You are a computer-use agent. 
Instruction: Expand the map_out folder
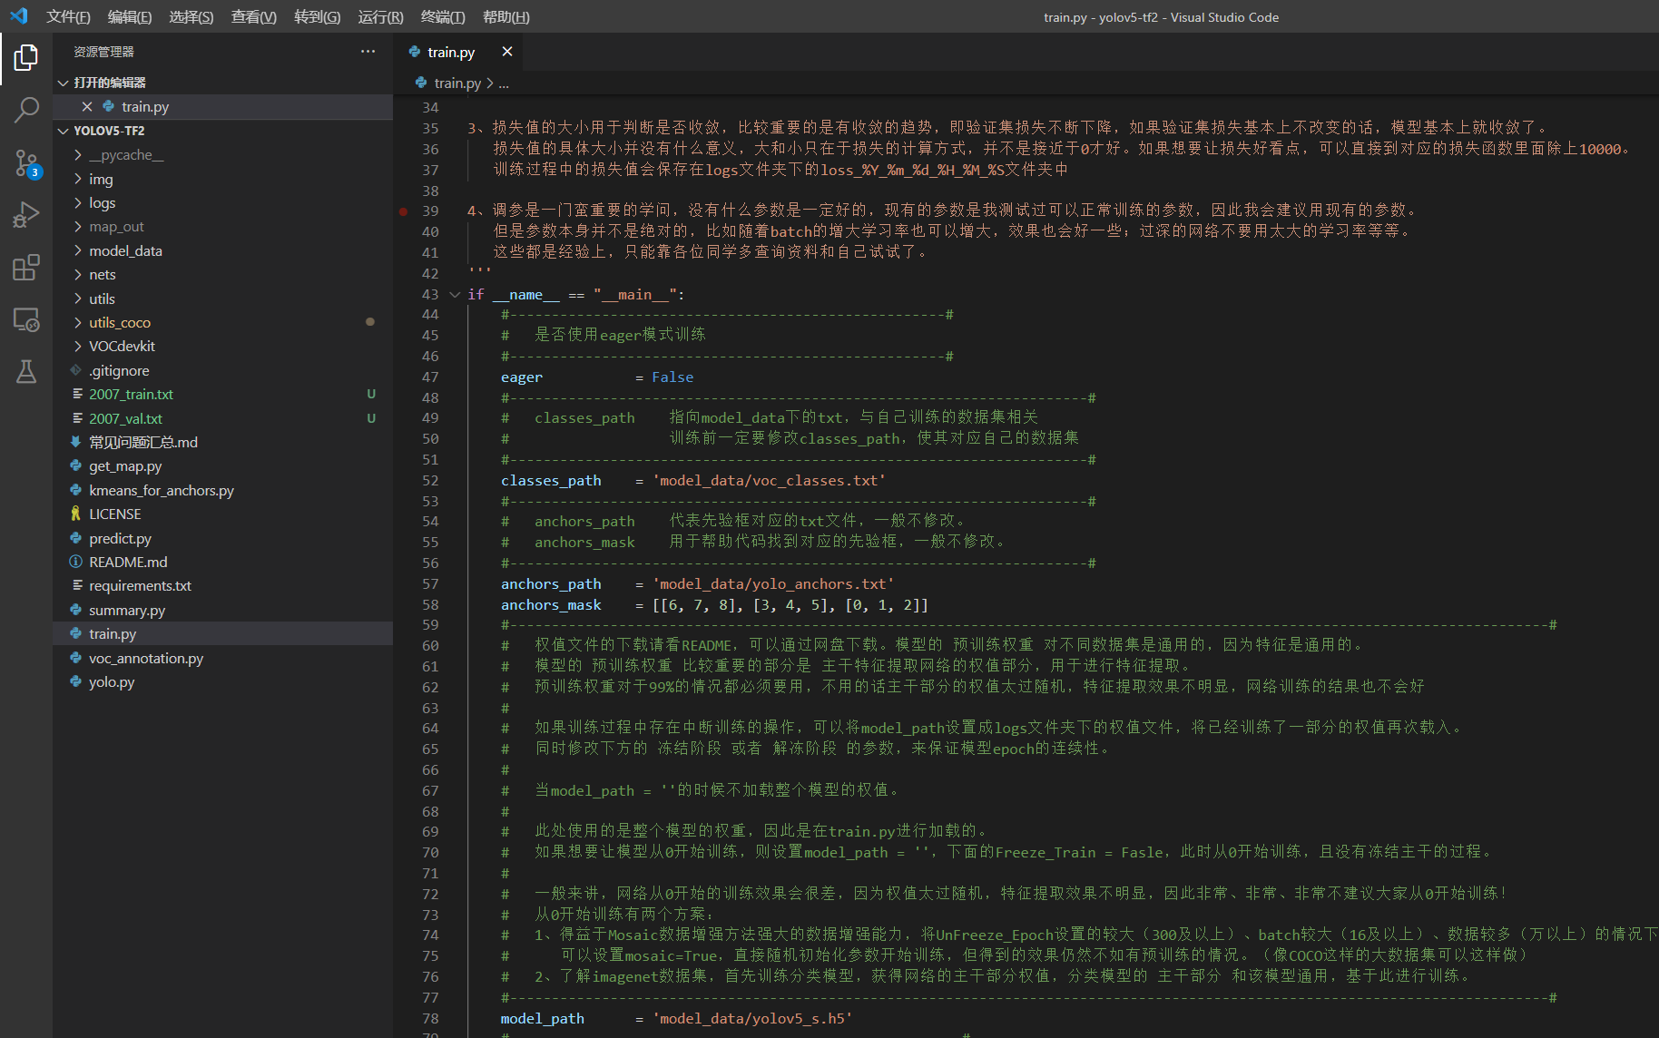pos(78,226)
